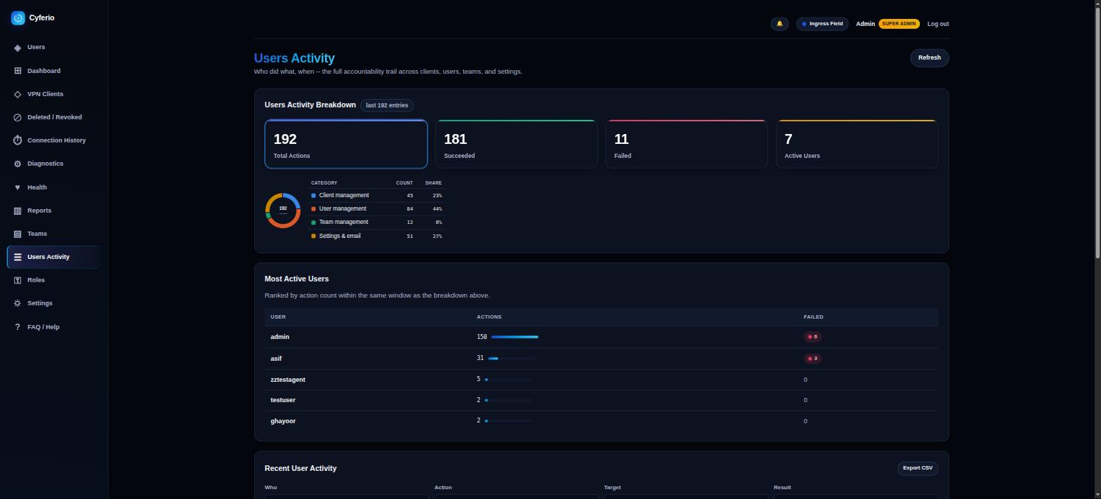Click the Reports icon in sidebar

tap(18, 211)
